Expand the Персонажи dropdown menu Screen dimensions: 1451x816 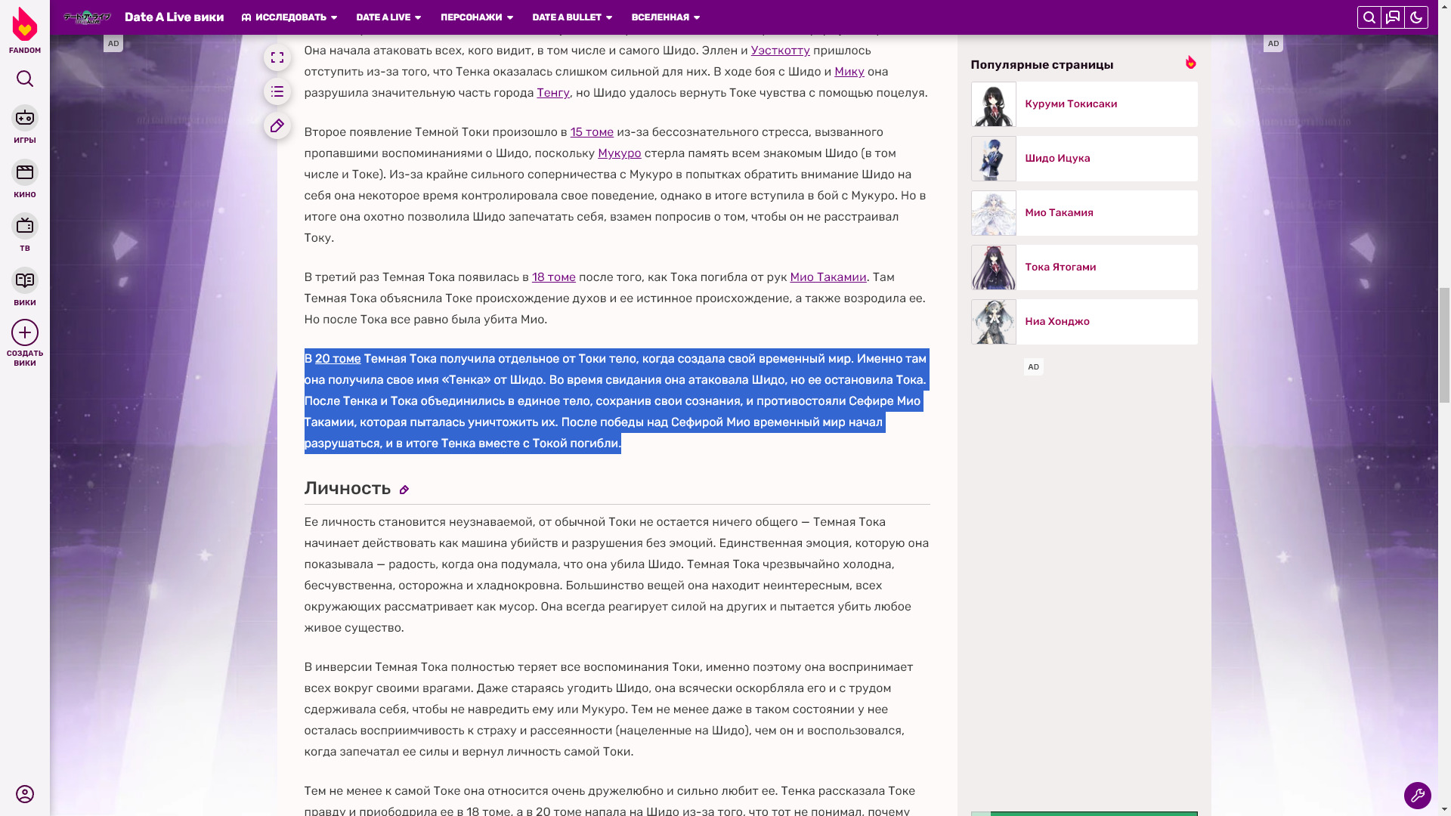[477, 17]
